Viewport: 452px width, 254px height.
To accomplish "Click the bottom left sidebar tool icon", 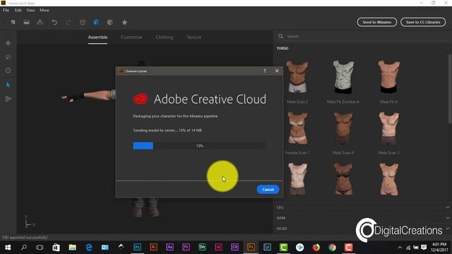I will (8, 99).
